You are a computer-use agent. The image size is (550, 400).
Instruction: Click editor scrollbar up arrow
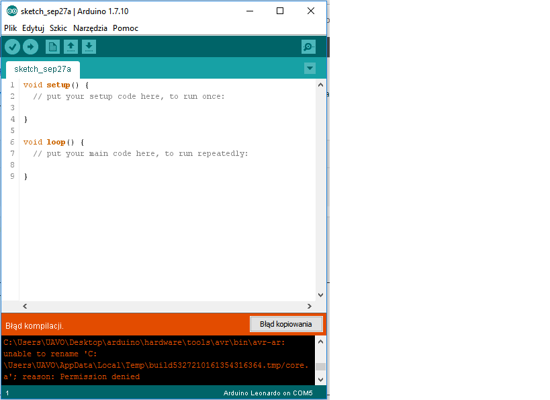[x=320, y=85]
